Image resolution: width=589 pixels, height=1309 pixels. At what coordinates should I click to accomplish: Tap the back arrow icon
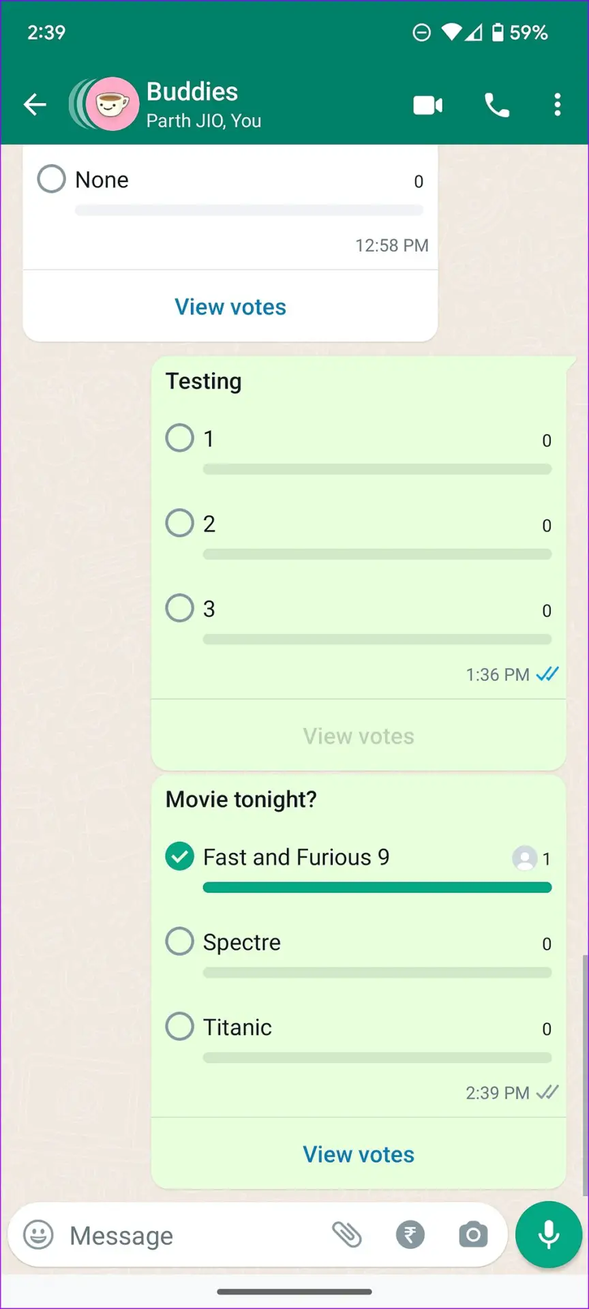click(x=35, y=104)
